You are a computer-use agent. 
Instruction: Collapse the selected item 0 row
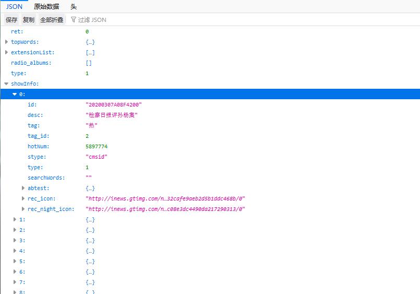coord(15,94)
